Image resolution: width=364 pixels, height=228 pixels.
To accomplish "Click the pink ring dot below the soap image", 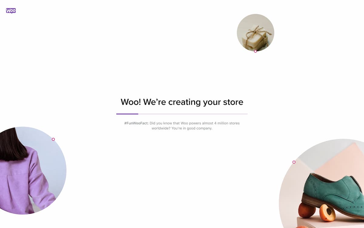I will tap(255, 51).
